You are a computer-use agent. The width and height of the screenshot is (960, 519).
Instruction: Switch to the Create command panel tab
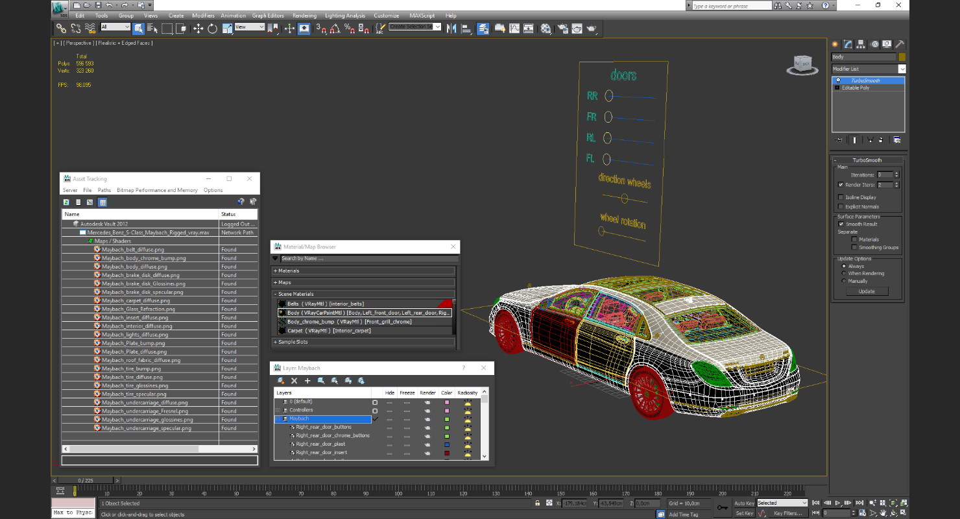(835, 44)
